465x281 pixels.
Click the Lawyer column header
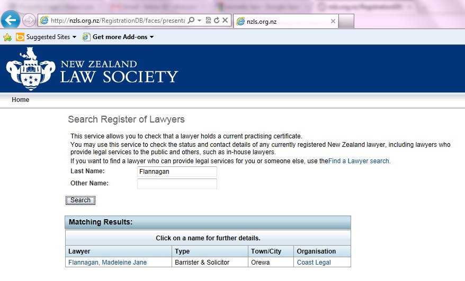(x=118, y=251)
